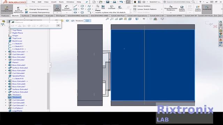Switch to the Sheet Metal tab

click(x=37, y=16)
